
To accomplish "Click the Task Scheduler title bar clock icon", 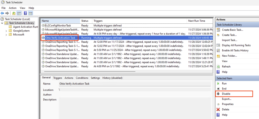I will pos(3,2).
